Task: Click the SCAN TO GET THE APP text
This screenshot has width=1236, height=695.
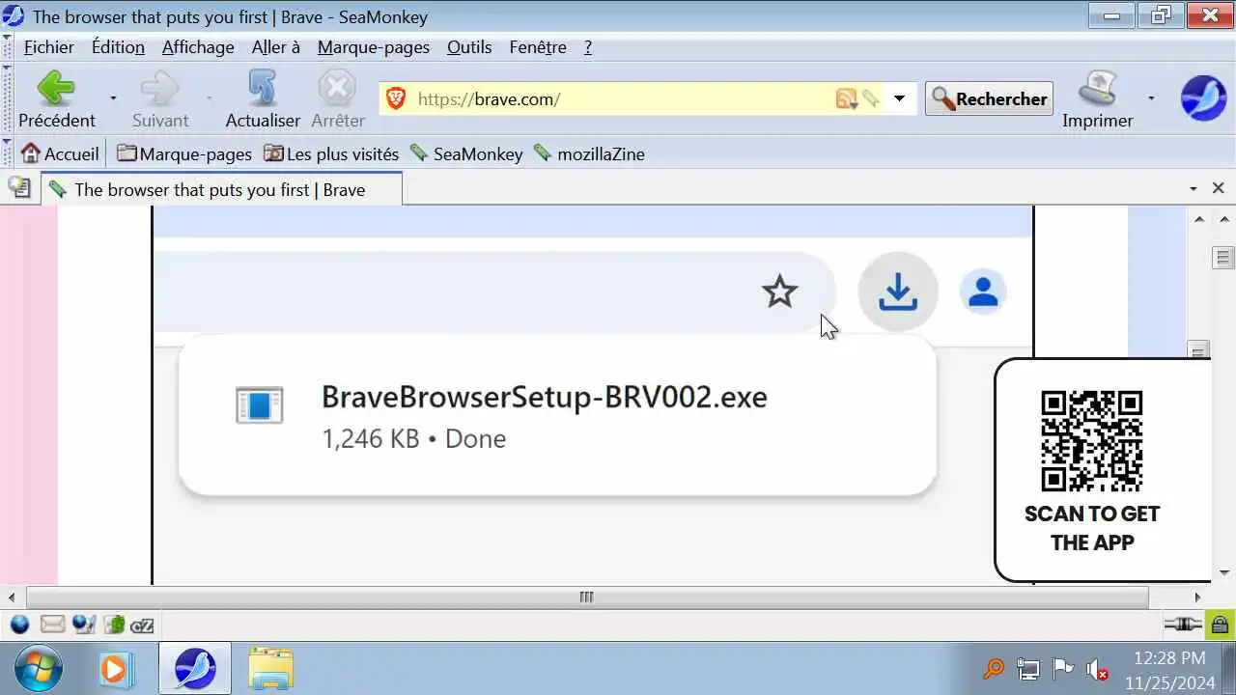Action: (1092, 528)
